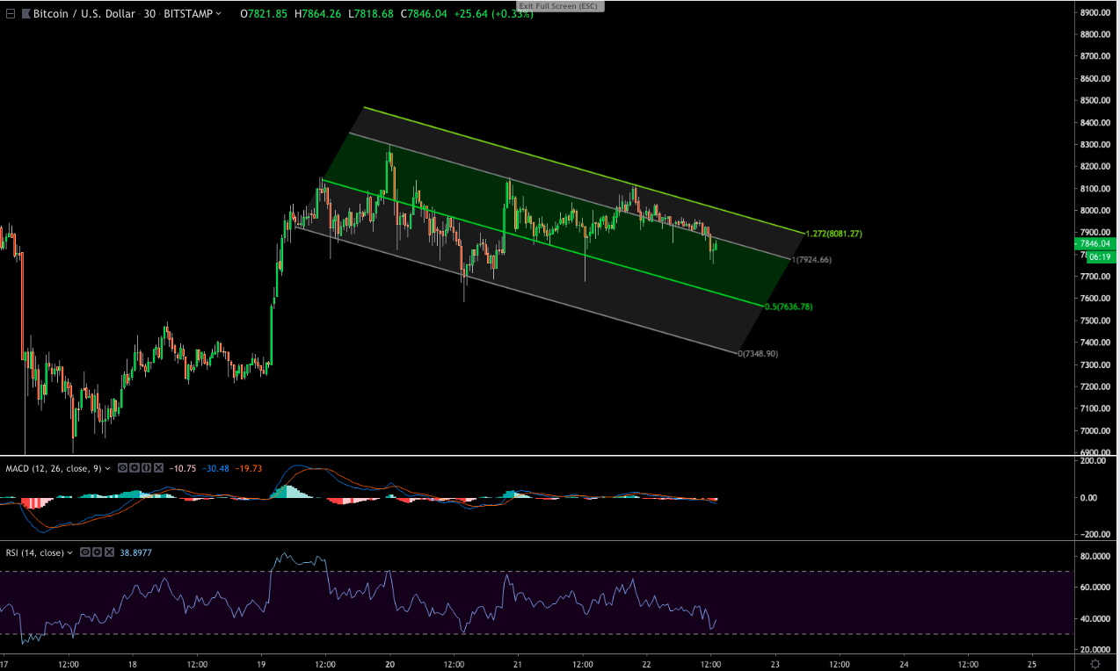Open MACD settings gear icon
The height and width of the screenshot is (671, 1120).
tap(135, 468)
